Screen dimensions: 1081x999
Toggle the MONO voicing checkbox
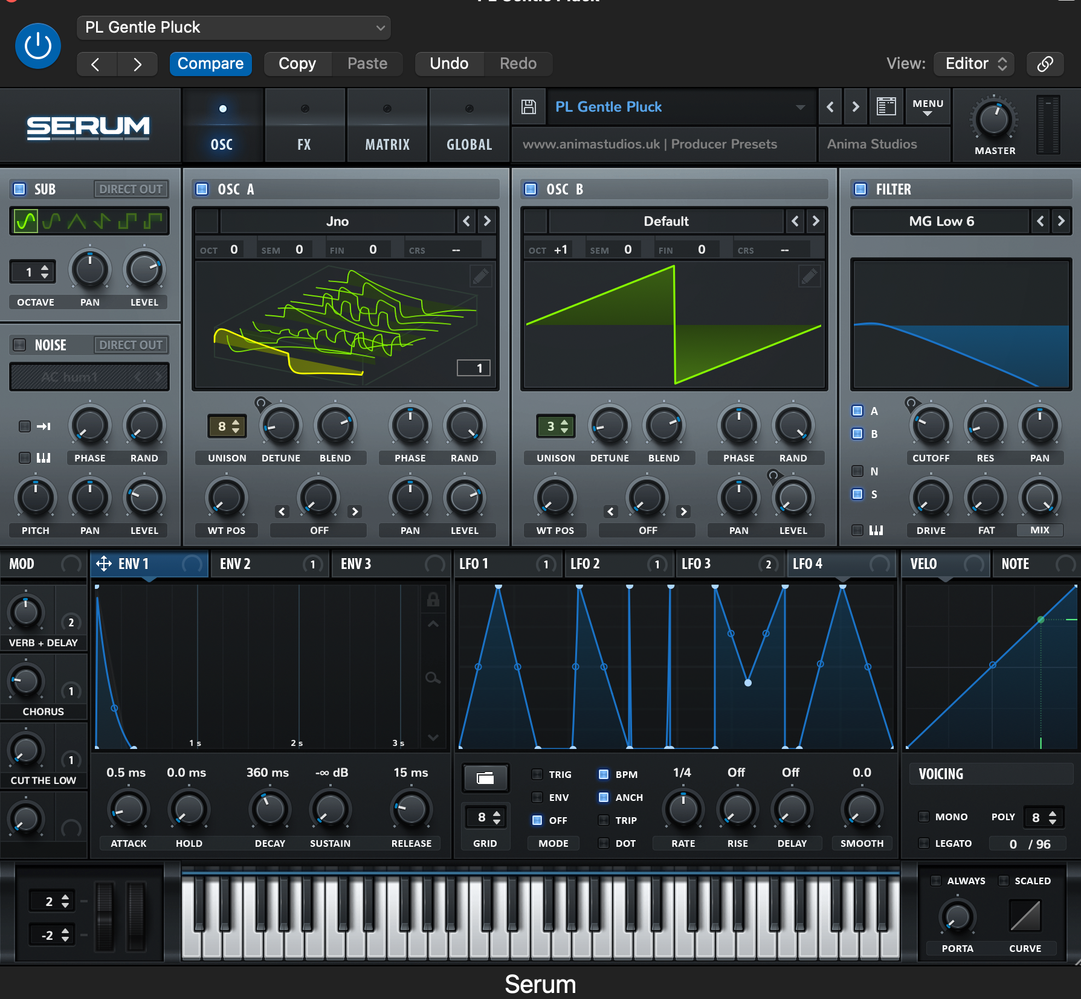pyautogui.click(x=924, y=817)
